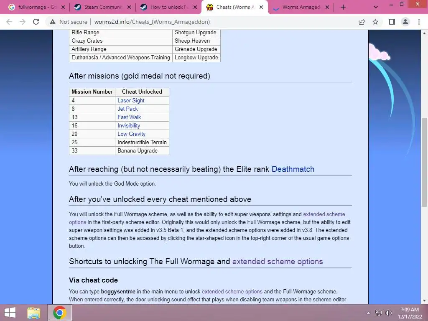The height and width of the screenshot is (321, 428).
Task: Open the taskbar clock and date
Action: [410, 313]
